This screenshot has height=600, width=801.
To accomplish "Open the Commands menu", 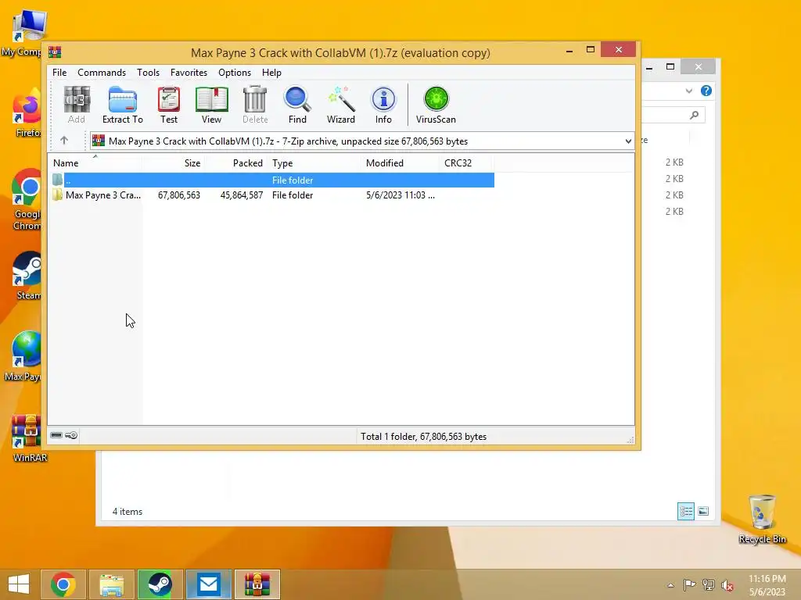I will [102, 73].
